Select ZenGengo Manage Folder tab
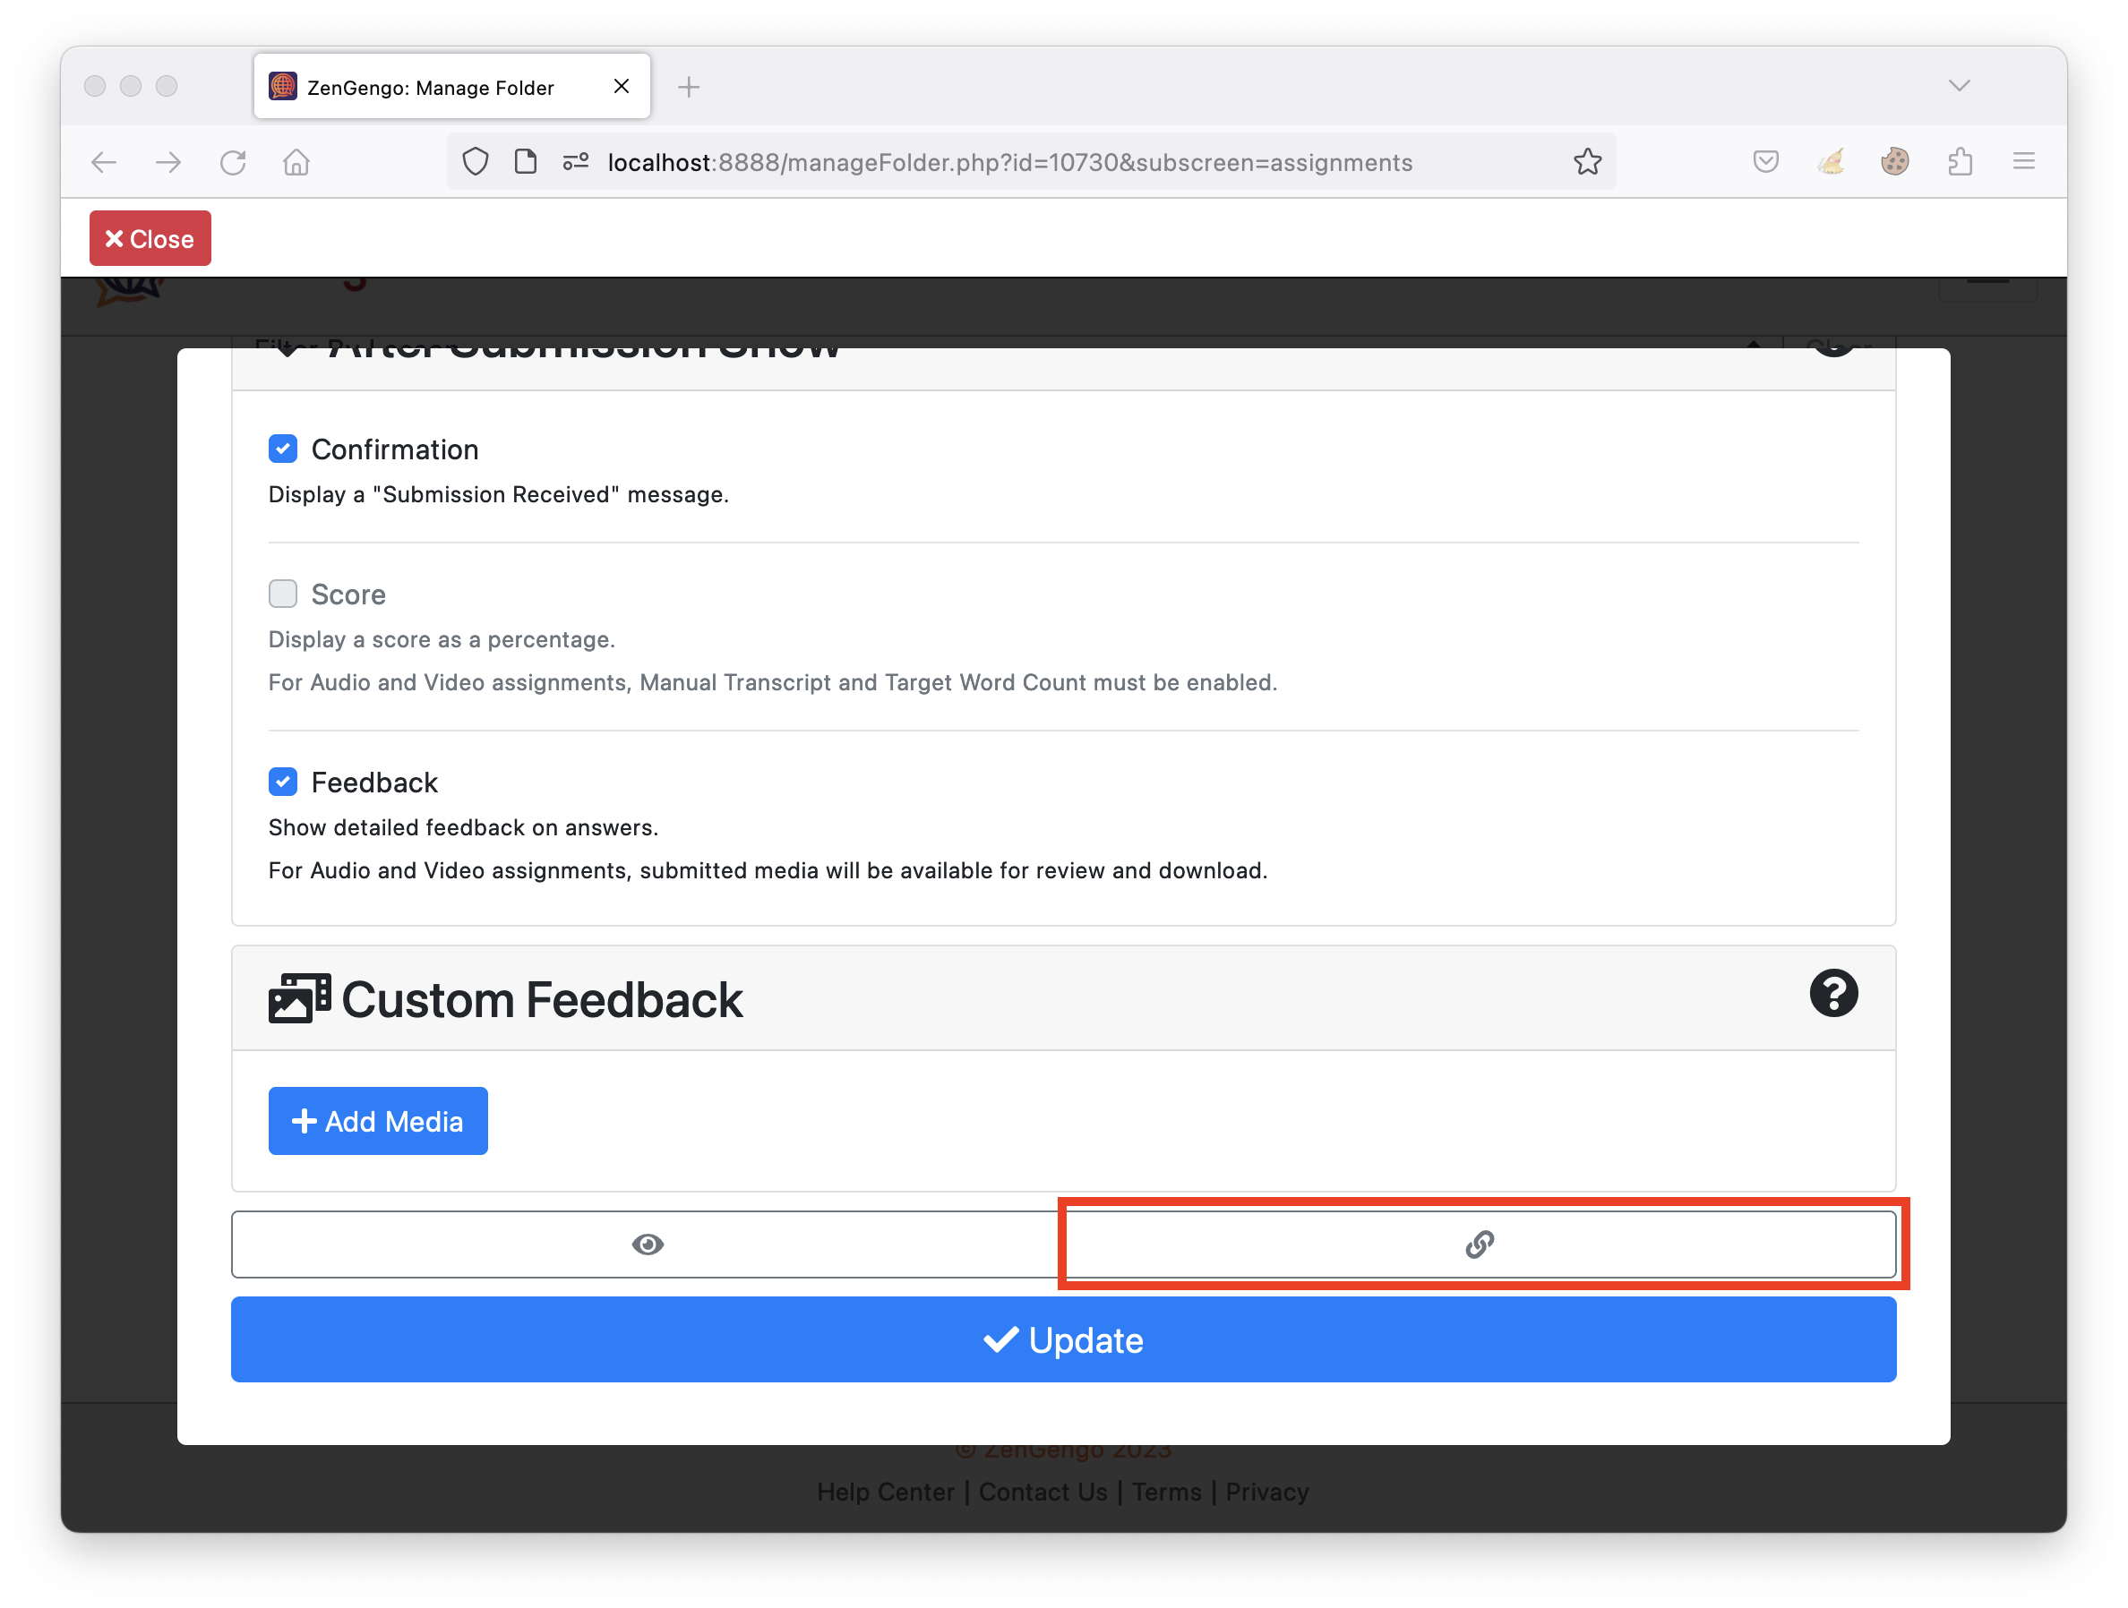The width and height of the screenshot is (2128, 1608). [430, 88]
